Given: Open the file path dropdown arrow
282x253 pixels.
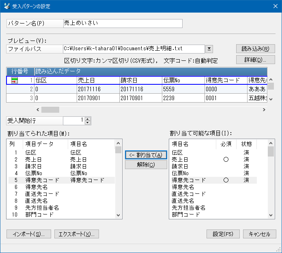Looking at the screenshot, I should [209, 49].
